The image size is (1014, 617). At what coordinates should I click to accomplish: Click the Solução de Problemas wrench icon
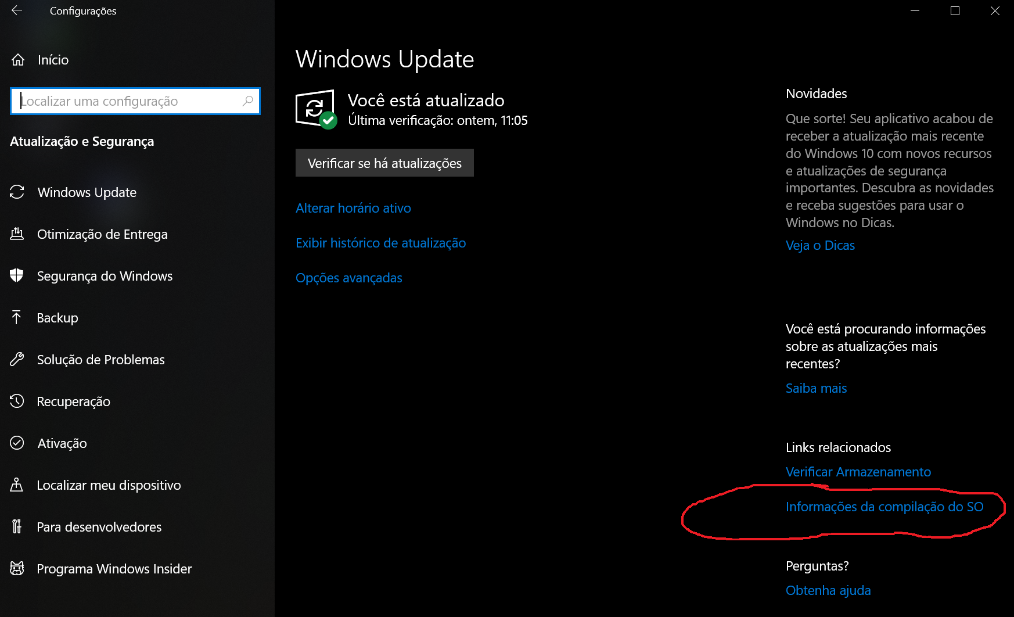pos(17,360)
